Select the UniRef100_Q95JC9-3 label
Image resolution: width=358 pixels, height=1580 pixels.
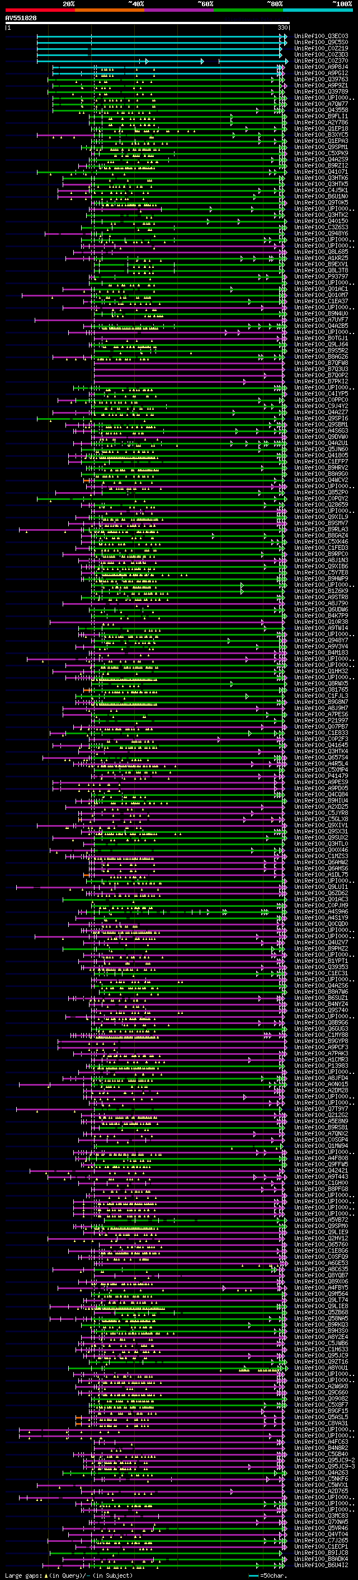[324, 1467]
